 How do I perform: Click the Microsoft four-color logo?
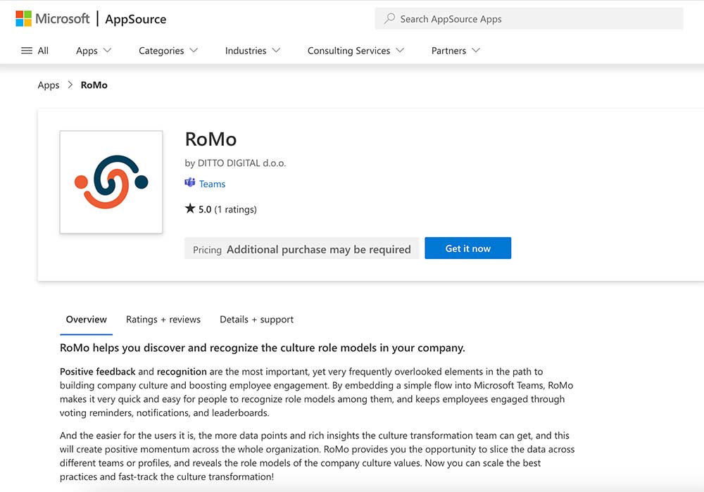(x=23, y=19)
